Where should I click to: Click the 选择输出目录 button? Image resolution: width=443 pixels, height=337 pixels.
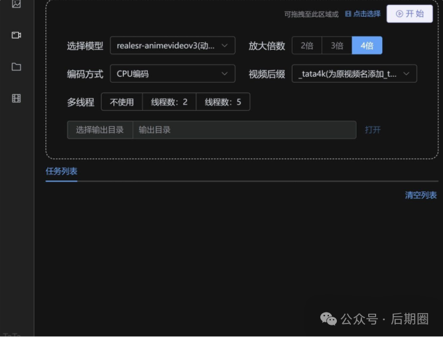(x=100, y=130)
